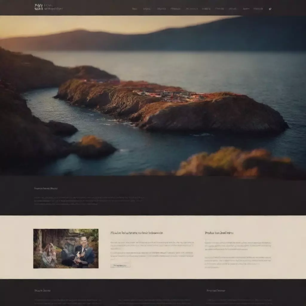Open the family photo thumbnail
Image resolution: width=306 pixels, height=306 pixels.
pos(66,248)
